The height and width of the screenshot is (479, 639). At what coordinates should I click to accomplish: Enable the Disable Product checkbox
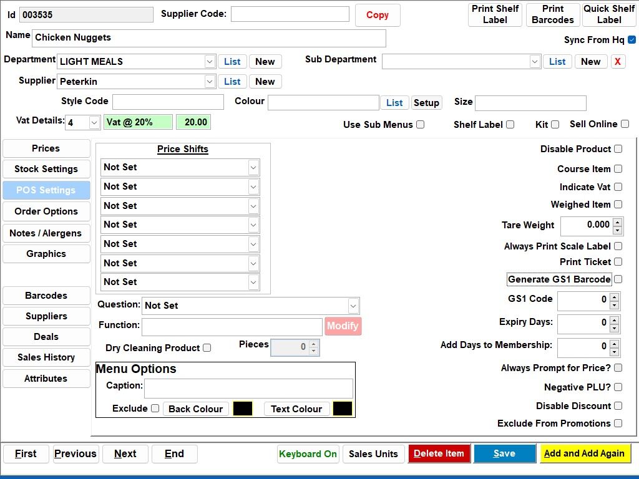[618, 148]
